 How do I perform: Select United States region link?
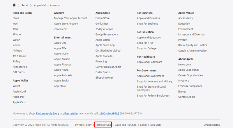[212, 125]
